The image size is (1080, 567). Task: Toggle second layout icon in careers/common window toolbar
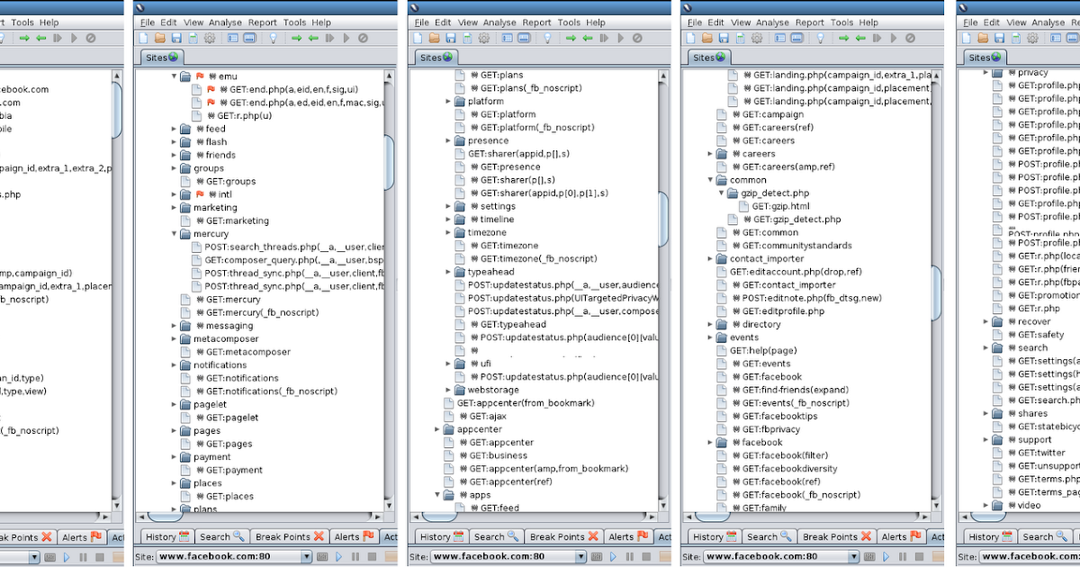click(796, 38)
